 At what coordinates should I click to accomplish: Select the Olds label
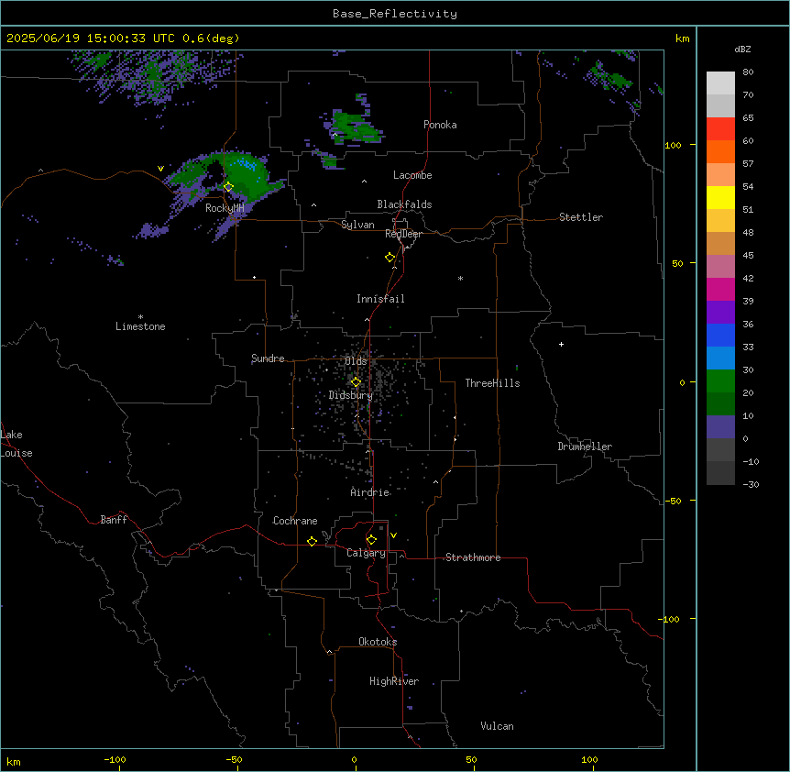click(356, 361)
